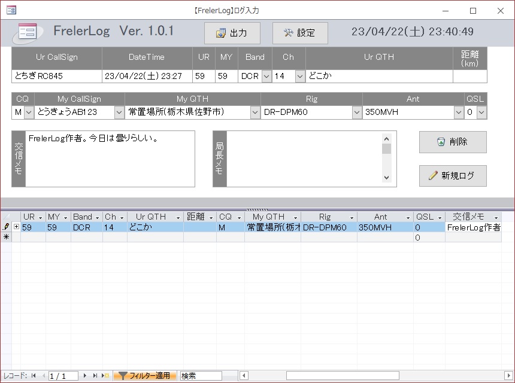Click the 交信メモ memo text box
515x383 pixels.
(110, 159)
